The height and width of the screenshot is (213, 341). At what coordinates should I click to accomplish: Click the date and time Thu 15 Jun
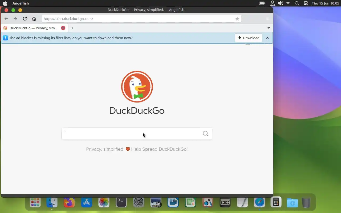click(x=325, y=3)
